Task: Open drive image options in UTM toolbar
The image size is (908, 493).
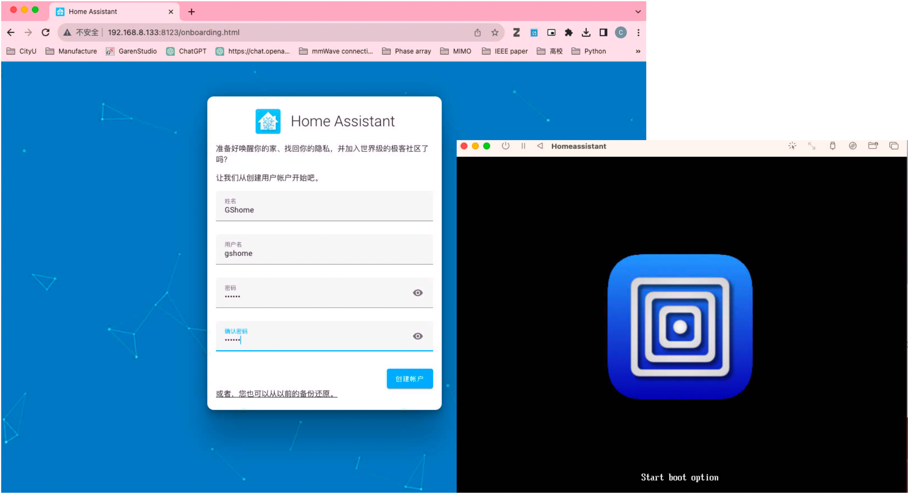Action: pyautogui.click(x=853, y=146)
